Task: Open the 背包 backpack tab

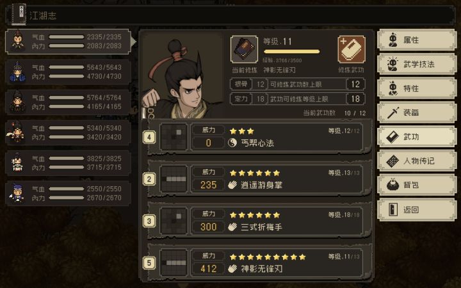Action: (x=417, y=185)
